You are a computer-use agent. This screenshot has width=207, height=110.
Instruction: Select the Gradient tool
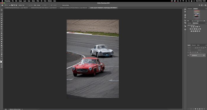click(x=1, y=39)
